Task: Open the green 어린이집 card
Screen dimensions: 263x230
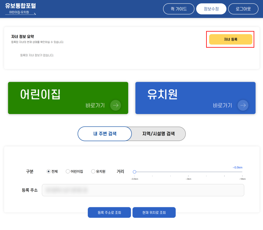Action: pos(68,98)
